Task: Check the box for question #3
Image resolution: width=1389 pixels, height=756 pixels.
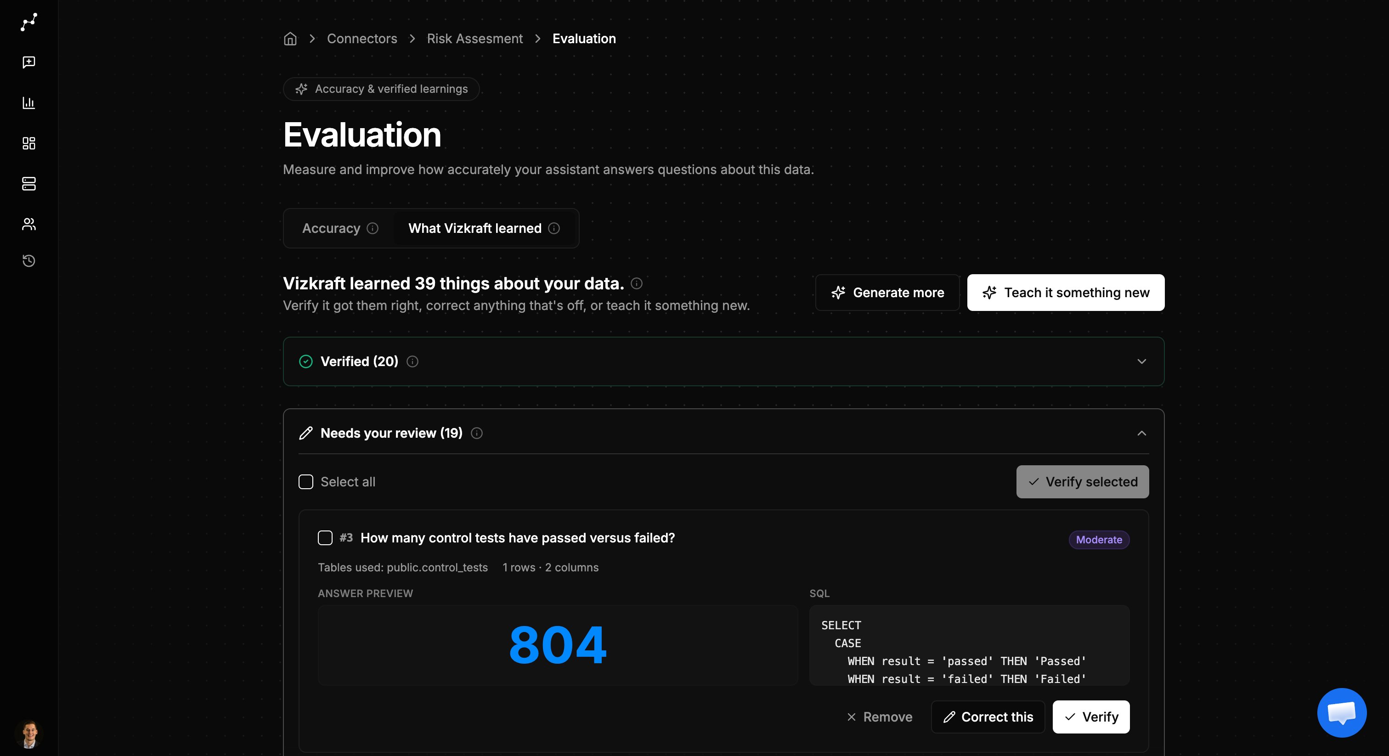Action: (x=325, y=538)
